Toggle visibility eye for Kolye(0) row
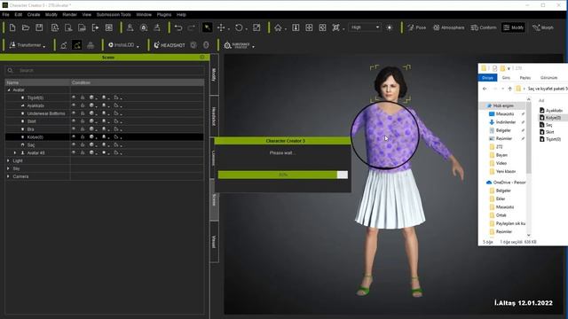The image size is (568, 319). 74,137
